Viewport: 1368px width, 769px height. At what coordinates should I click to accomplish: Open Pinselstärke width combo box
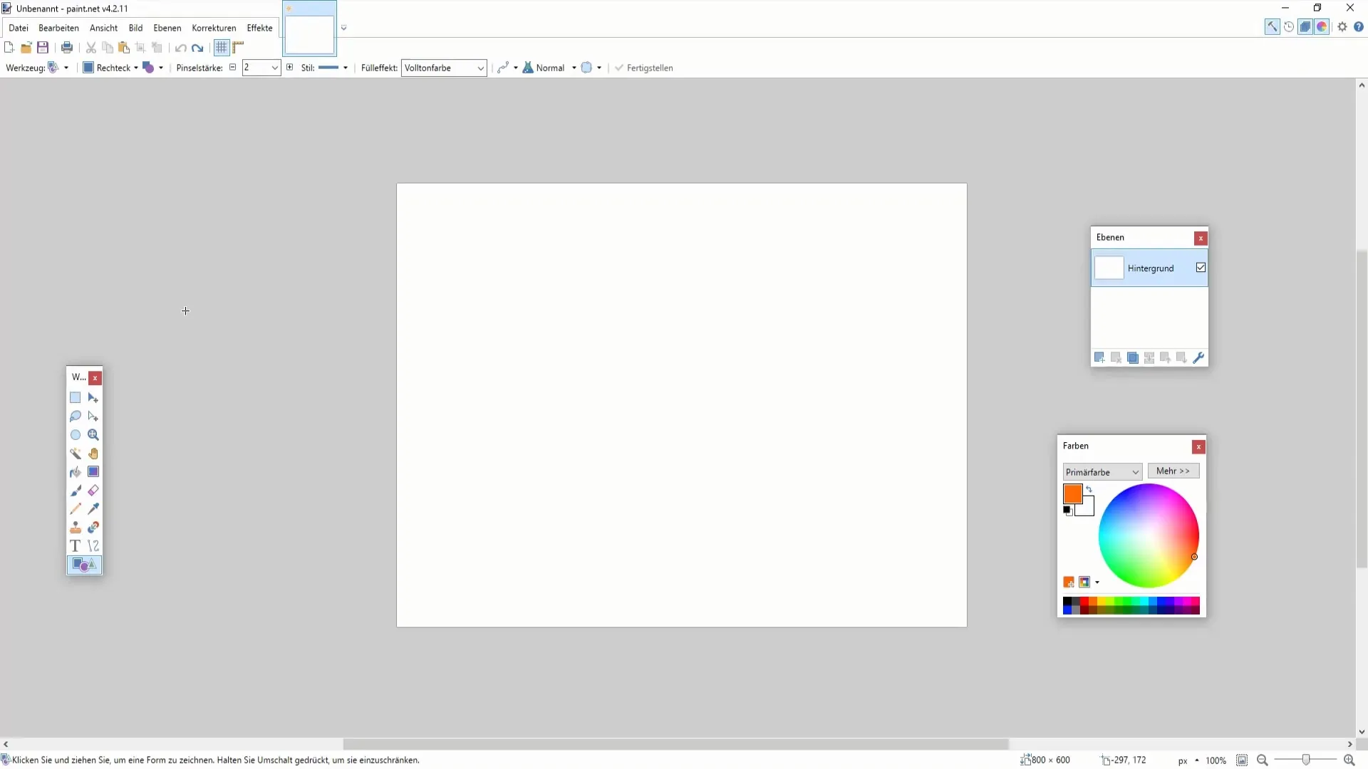(x=261, y=68)
